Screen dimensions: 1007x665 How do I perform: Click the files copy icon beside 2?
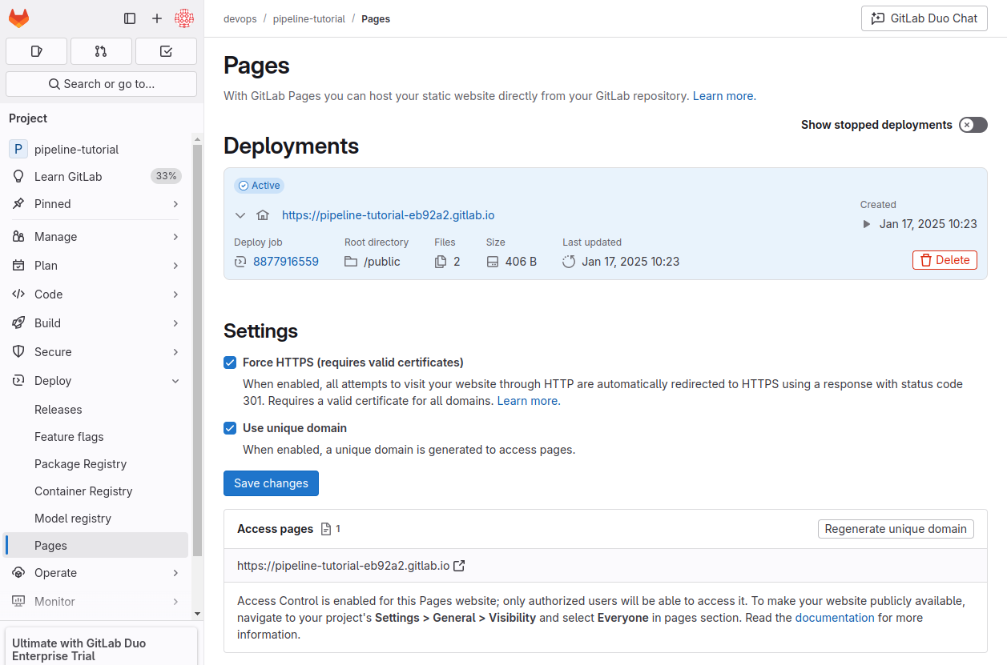(441, 261)
